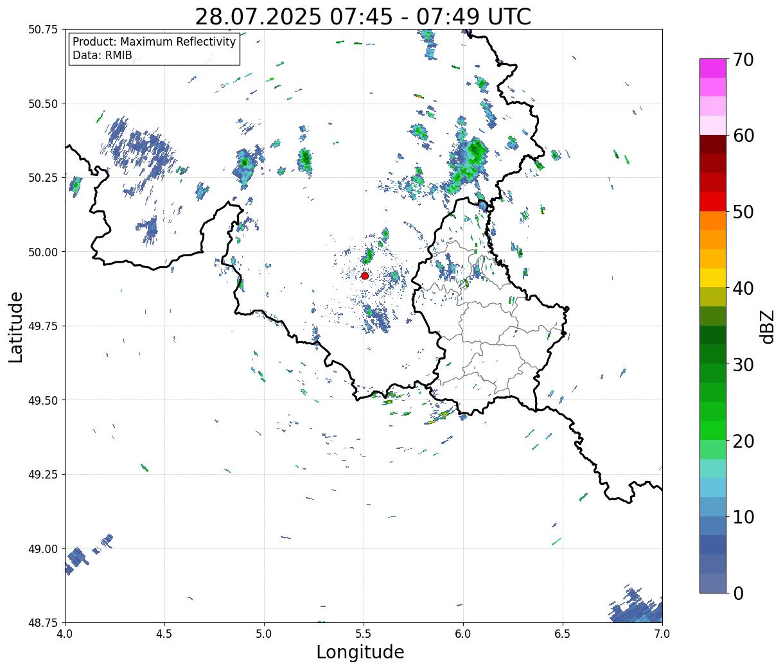Viewport: 783px width, 668px height.
Task: Pick the orange swatch below 50
Action: (713, 220)
